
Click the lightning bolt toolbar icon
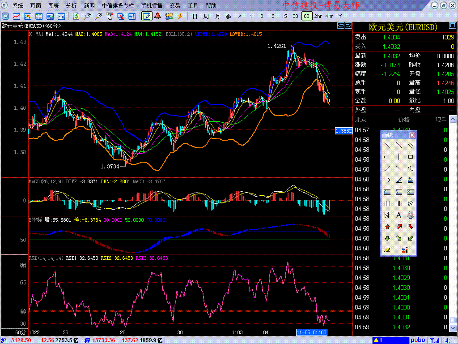pos(180,16)
